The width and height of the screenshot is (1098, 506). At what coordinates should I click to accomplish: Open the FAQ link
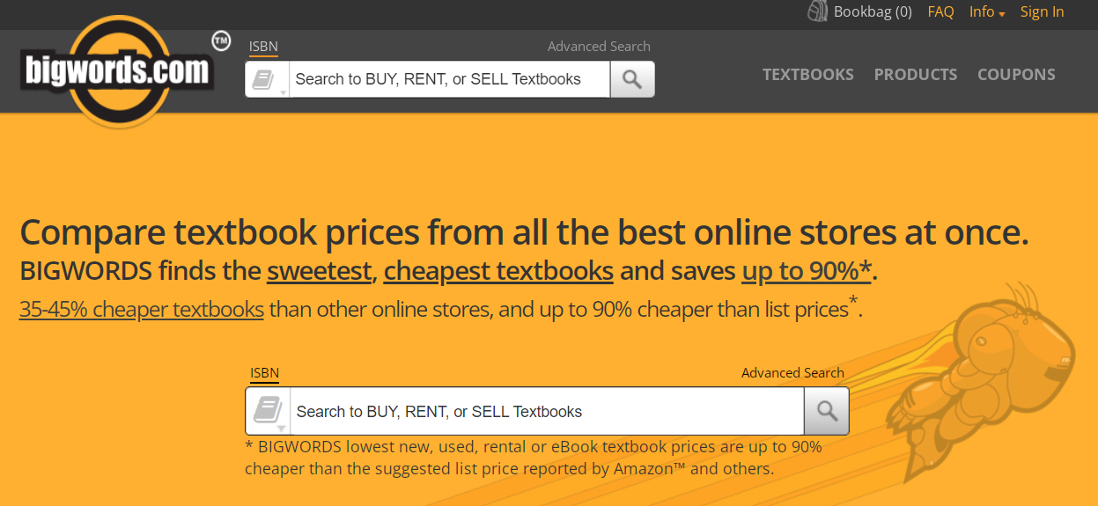[940, 12]
